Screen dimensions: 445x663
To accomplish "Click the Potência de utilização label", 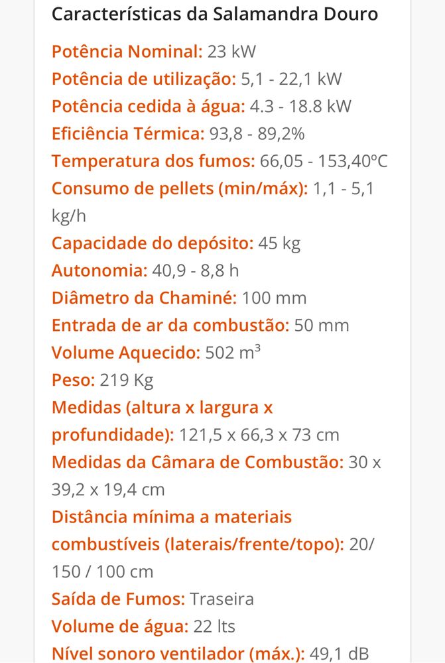I will tap(144, 79).
